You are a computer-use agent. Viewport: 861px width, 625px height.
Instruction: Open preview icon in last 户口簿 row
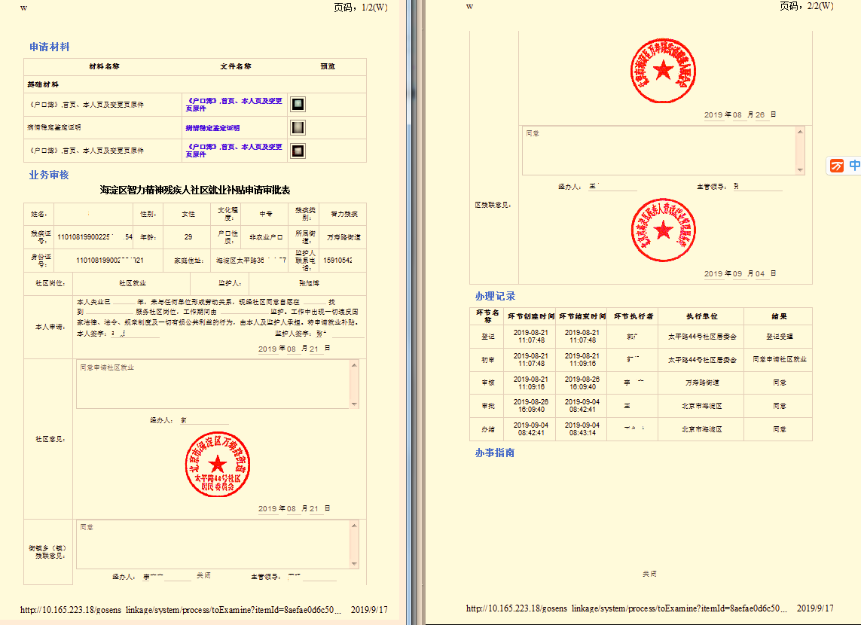[298, 151]
